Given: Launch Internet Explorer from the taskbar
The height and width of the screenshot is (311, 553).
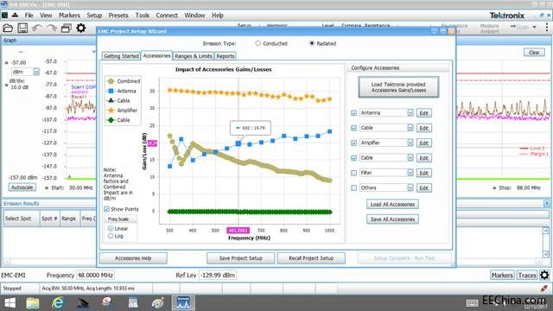Looking at the screenshot, I should [x=58, y=303].
